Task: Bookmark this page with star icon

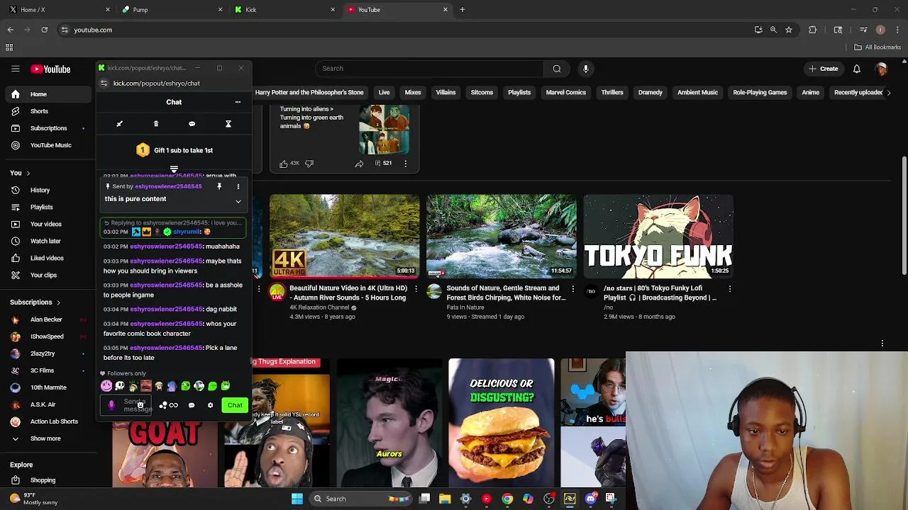Action: point(788,30)
